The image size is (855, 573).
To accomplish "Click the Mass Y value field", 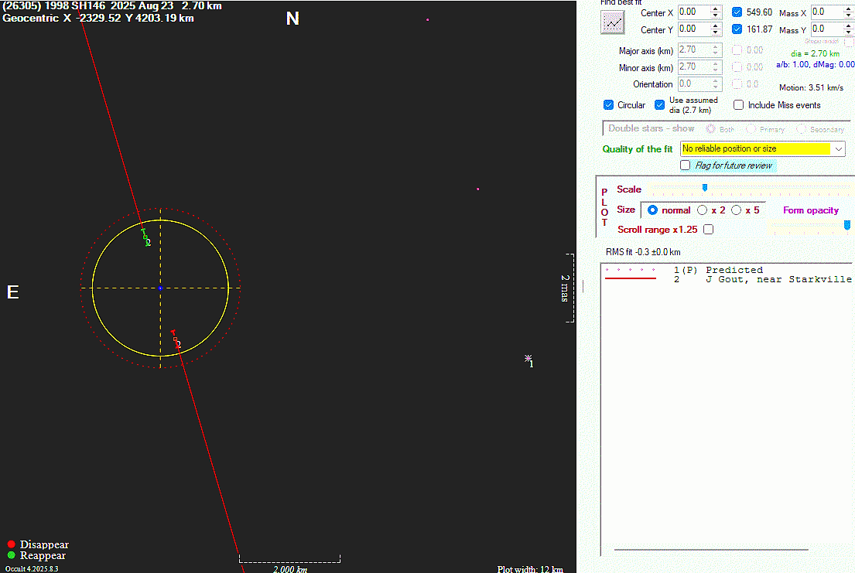I will [x=826, y=29].
